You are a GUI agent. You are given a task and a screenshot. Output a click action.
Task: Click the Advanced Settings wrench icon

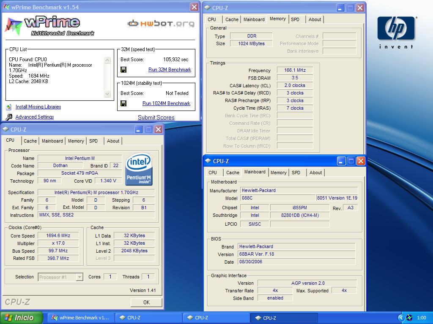coord(9,117)
